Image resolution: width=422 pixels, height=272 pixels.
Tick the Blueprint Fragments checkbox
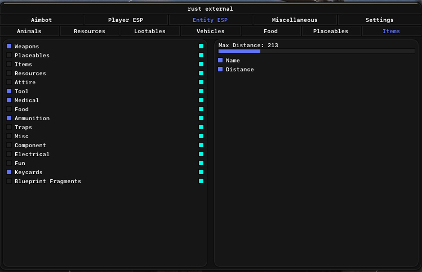click(9, 182)
